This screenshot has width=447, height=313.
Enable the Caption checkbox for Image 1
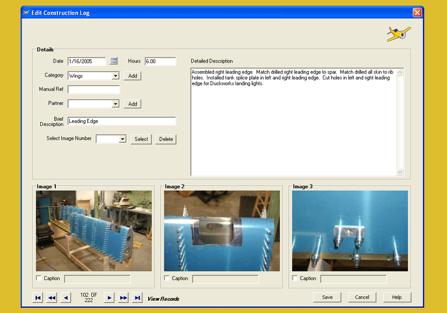tap(39, 278)
